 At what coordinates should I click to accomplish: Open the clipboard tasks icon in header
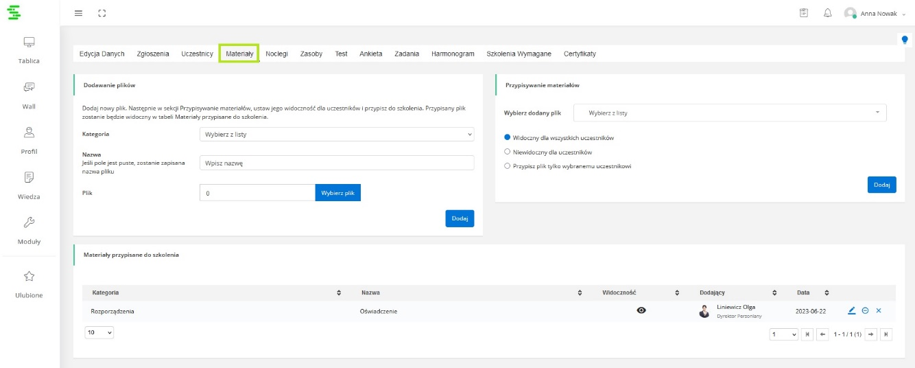(x=804, y=13)
